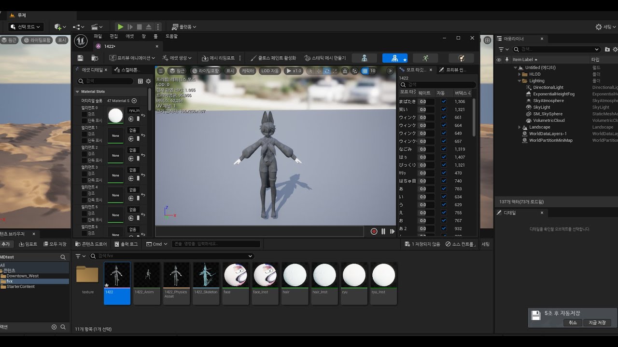Click the 지금 저장 button
The image size is (618, 347).
pos(597,322)
